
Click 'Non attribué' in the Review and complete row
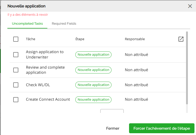click(136, 70)
